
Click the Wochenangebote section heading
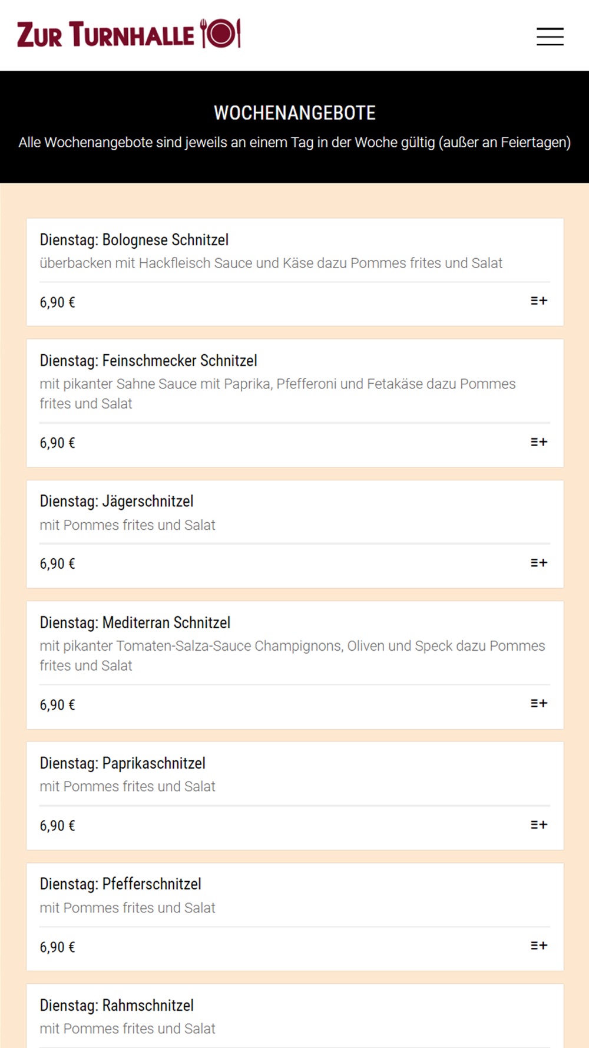point(294,113)
